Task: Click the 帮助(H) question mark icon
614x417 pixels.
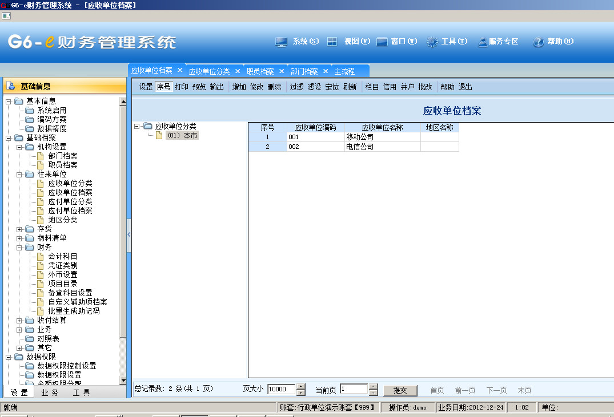Action: 538,42
